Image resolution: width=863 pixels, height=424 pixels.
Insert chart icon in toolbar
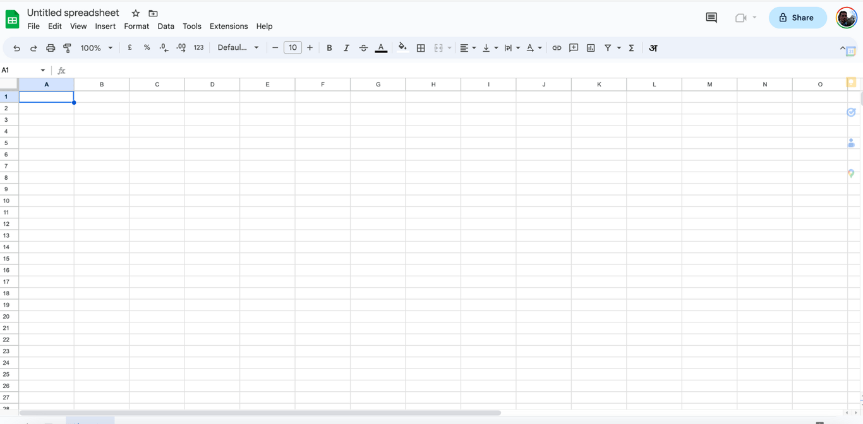pos(591,48)
